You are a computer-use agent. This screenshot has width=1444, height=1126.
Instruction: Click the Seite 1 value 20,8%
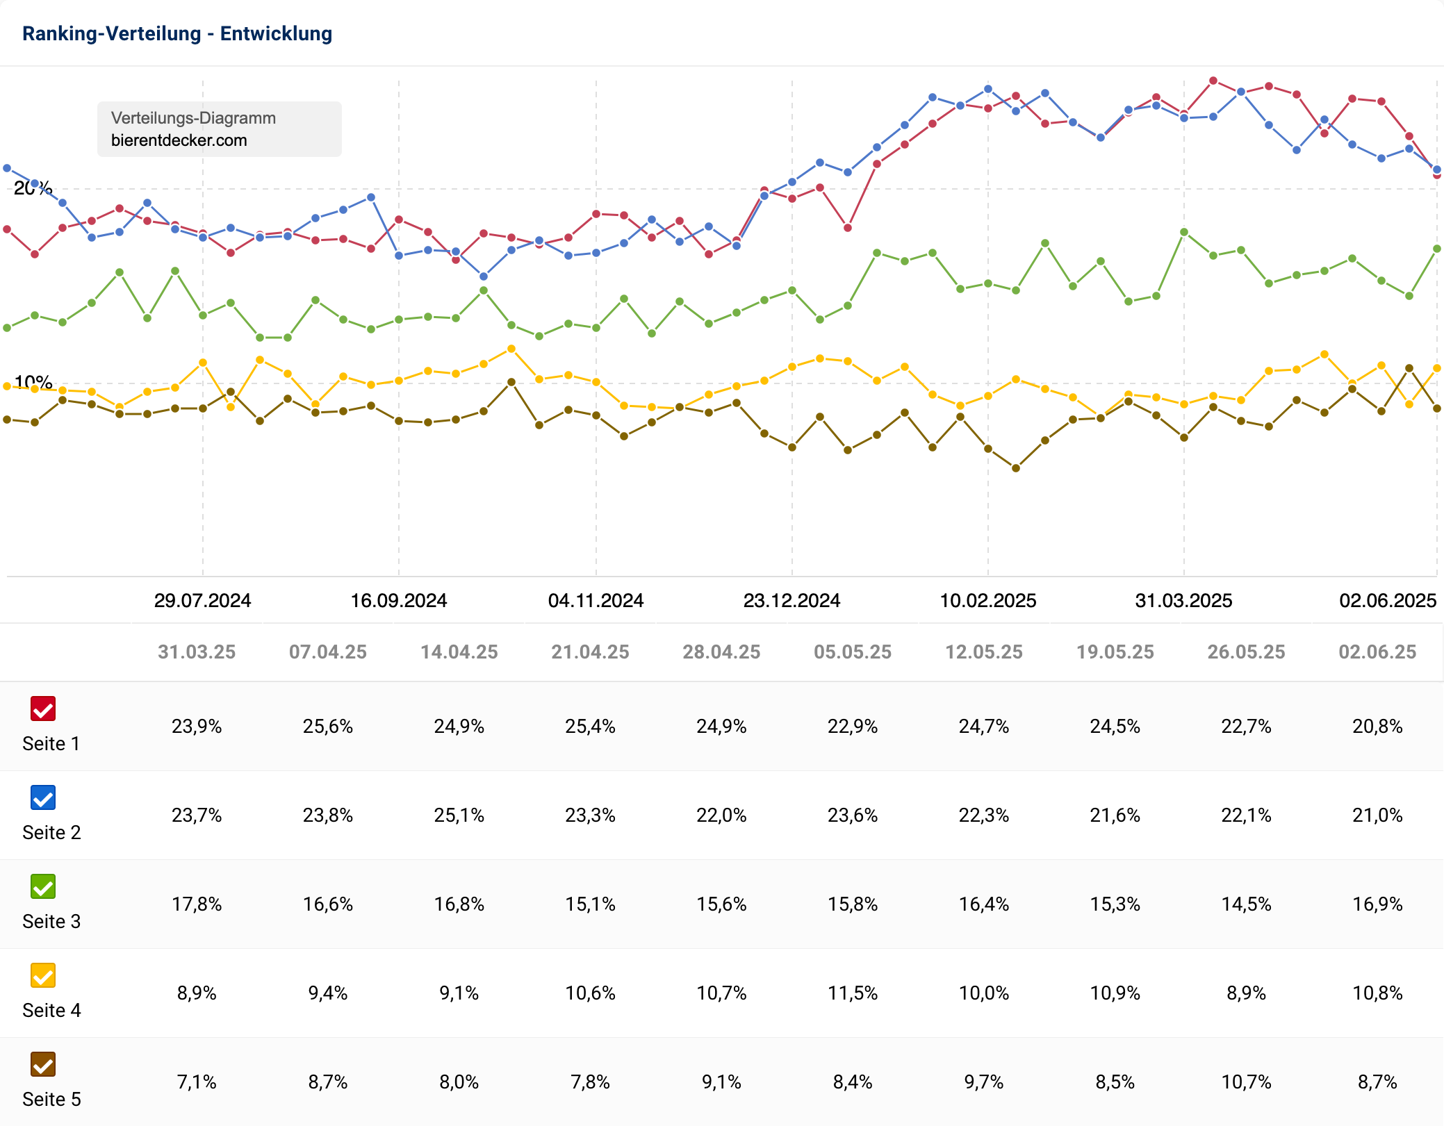pos(1377,726)
